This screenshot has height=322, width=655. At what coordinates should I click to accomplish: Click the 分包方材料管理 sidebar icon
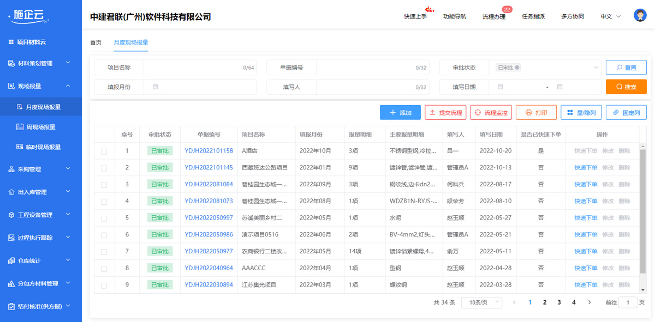[x=11, y=284]
